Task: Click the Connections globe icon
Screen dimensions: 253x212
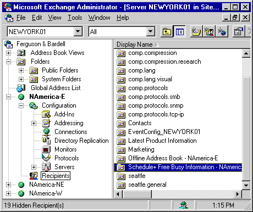Action: 46,132
